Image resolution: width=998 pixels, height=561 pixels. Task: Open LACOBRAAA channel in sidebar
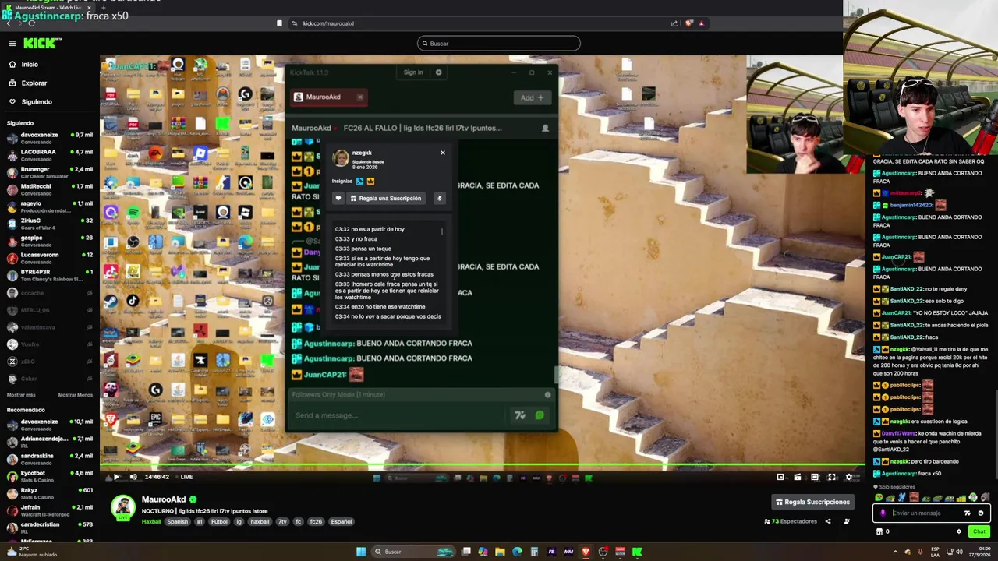point(49,155)
